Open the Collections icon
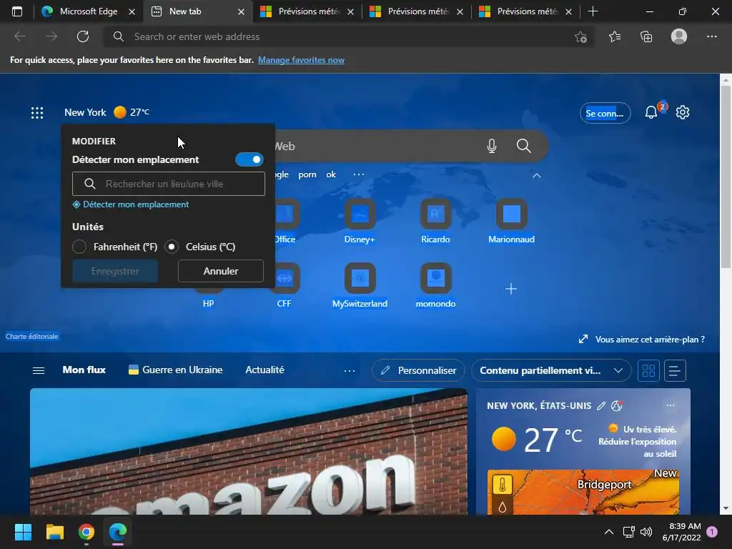Screen dimensions: 732x549 (646, 36)
